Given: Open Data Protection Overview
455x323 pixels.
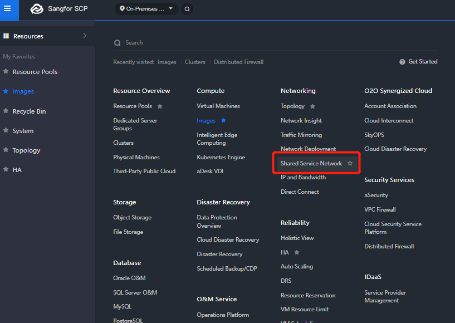Looking at the screenshot, I should [217, 222].
